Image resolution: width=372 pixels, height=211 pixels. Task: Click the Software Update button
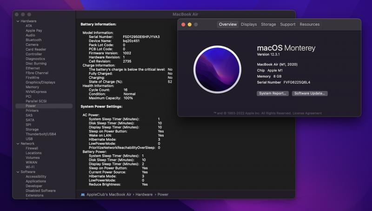click(310, 93)
